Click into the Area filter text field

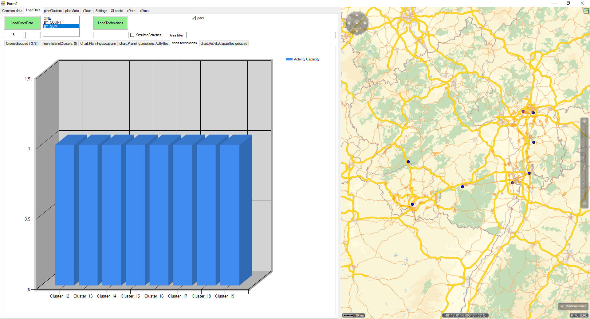click(x=261, y=35)
